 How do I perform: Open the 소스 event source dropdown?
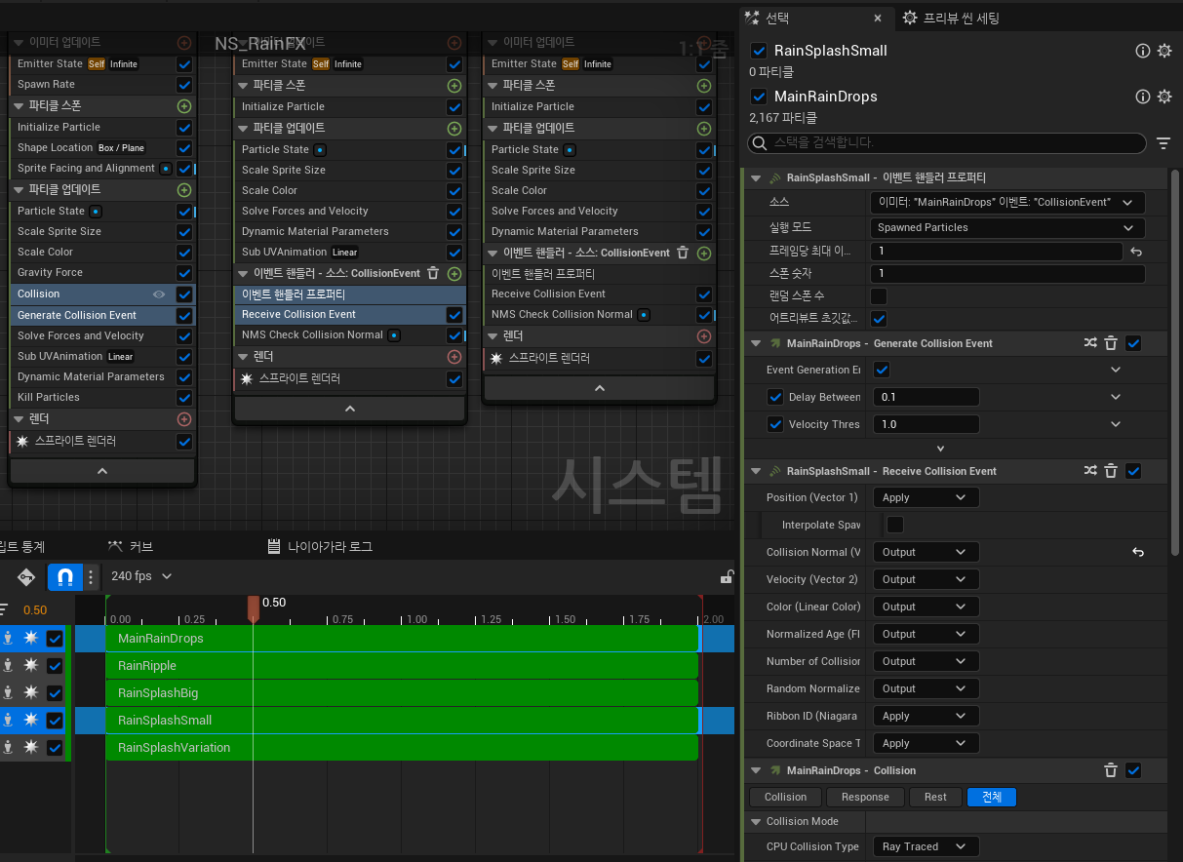[x=1006, y=203]
